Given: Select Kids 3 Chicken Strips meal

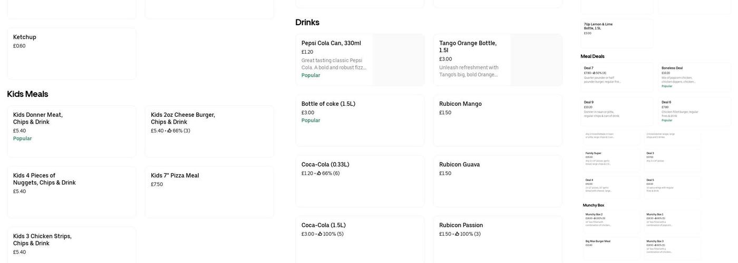Looking at the screenshot, I should pyautogui.click(x=72, y=245).
